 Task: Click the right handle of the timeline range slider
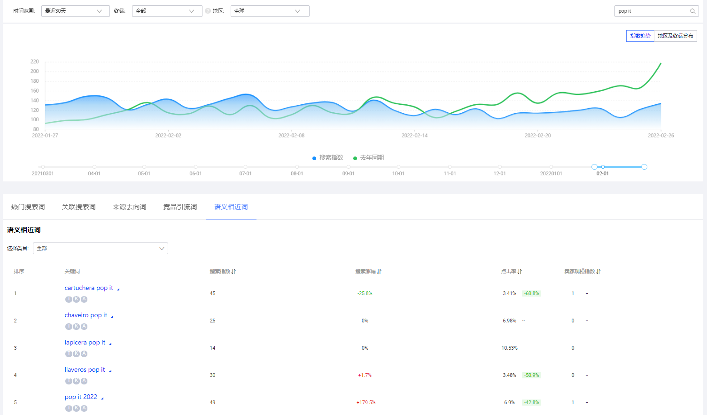tap(644, 167)
